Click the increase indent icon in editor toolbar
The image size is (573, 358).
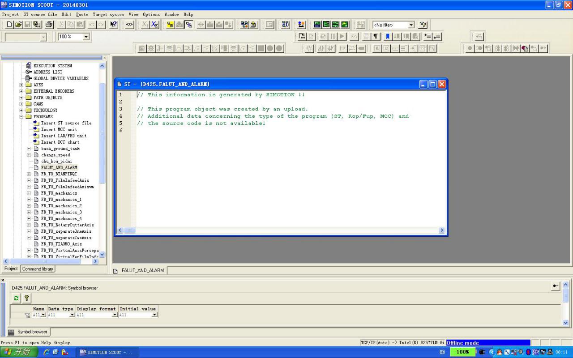[428, 37]
